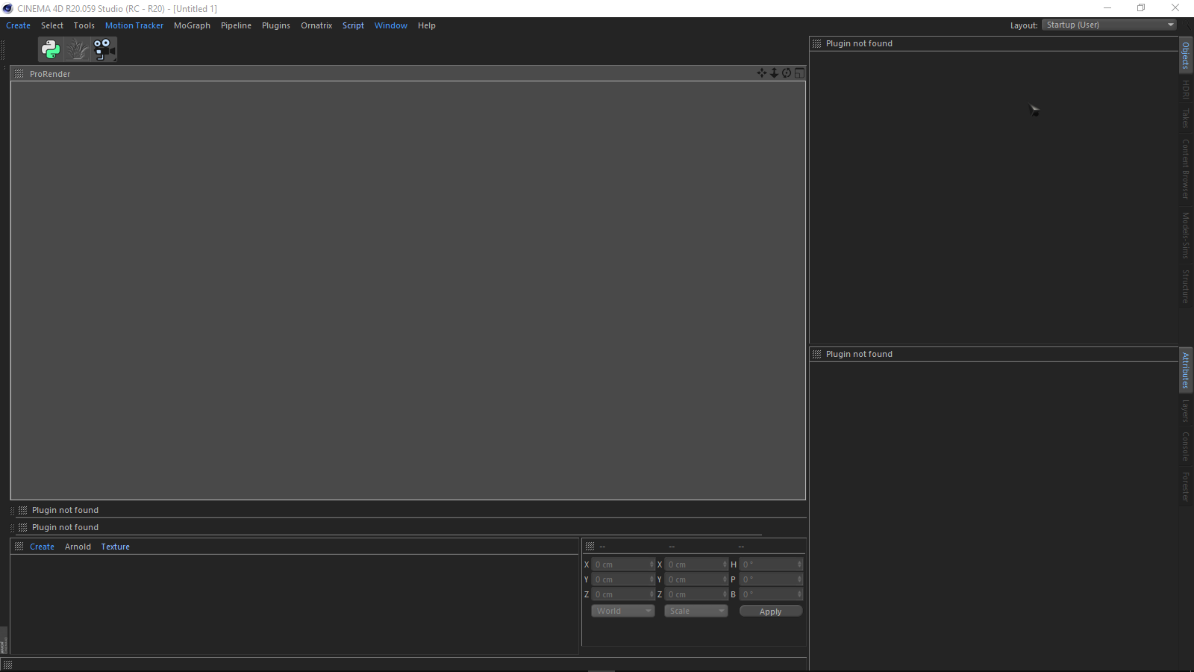Click the first lower-left Plugin not found label
The height and width of the screenshot is (672, 1194).
65,510
